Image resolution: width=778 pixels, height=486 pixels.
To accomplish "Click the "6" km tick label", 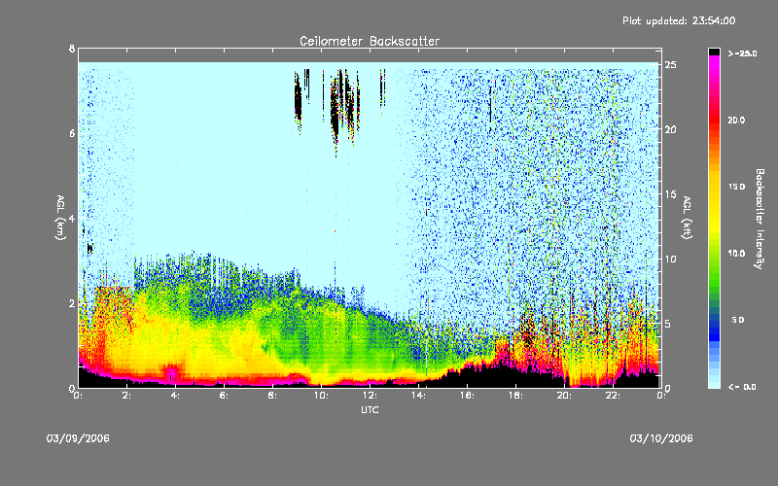I will pyautogui.click(x=72, y=133).
